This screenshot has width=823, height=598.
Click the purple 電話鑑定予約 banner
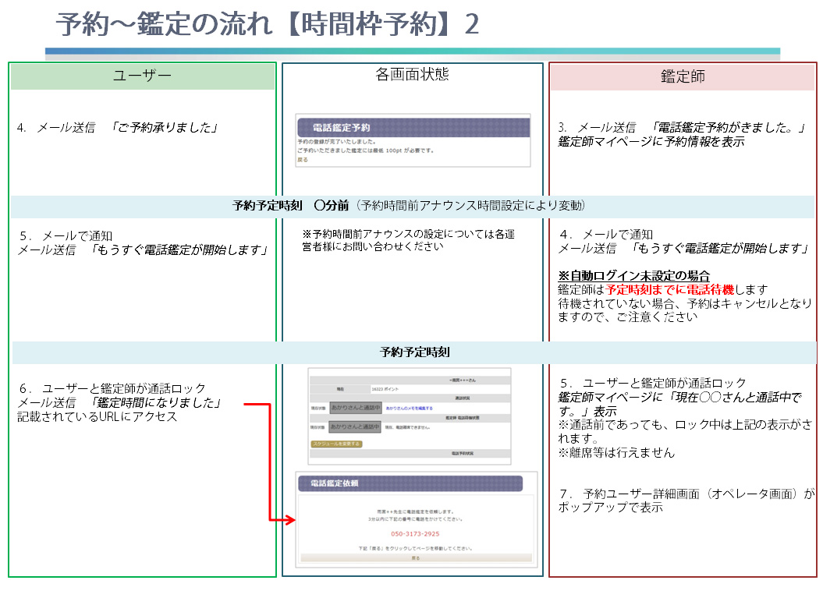coord(413,127)
